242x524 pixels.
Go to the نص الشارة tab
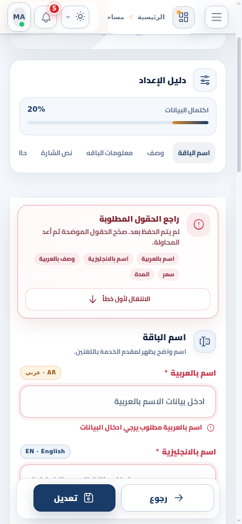click(56, 153)
